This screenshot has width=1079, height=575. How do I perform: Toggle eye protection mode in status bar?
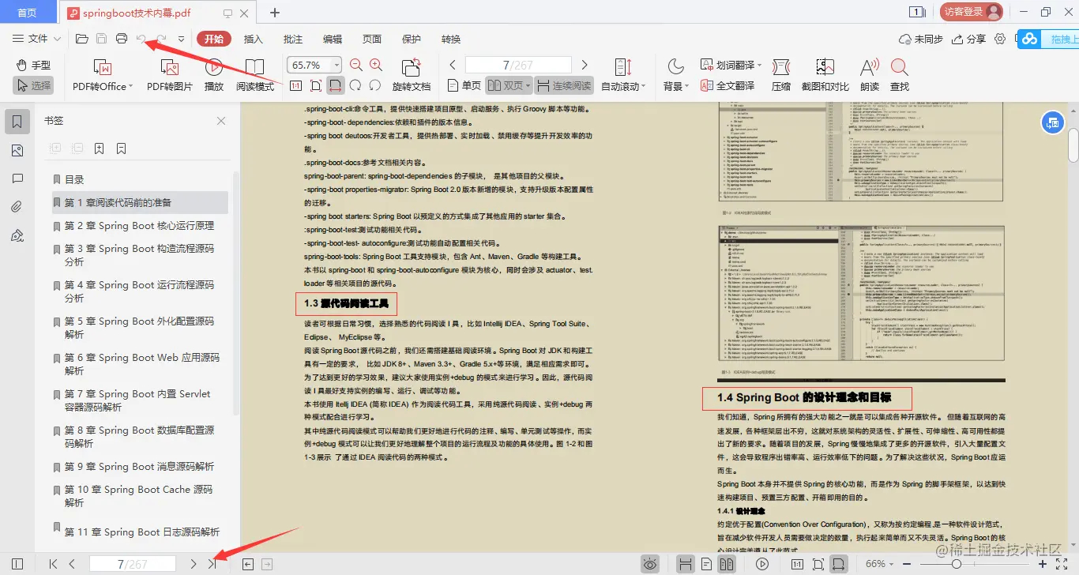click(x=650, y=563)
